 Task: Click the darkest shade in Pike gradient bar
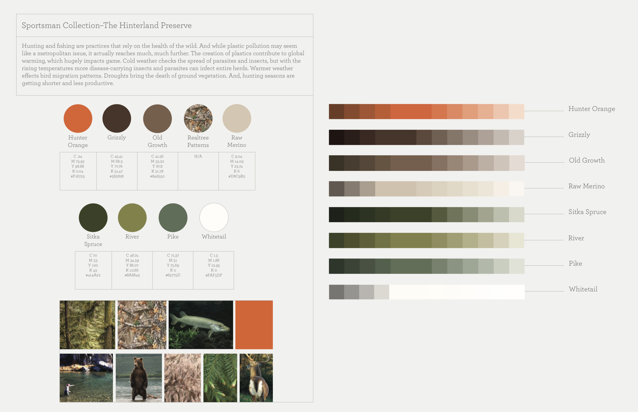pos(336,266)
